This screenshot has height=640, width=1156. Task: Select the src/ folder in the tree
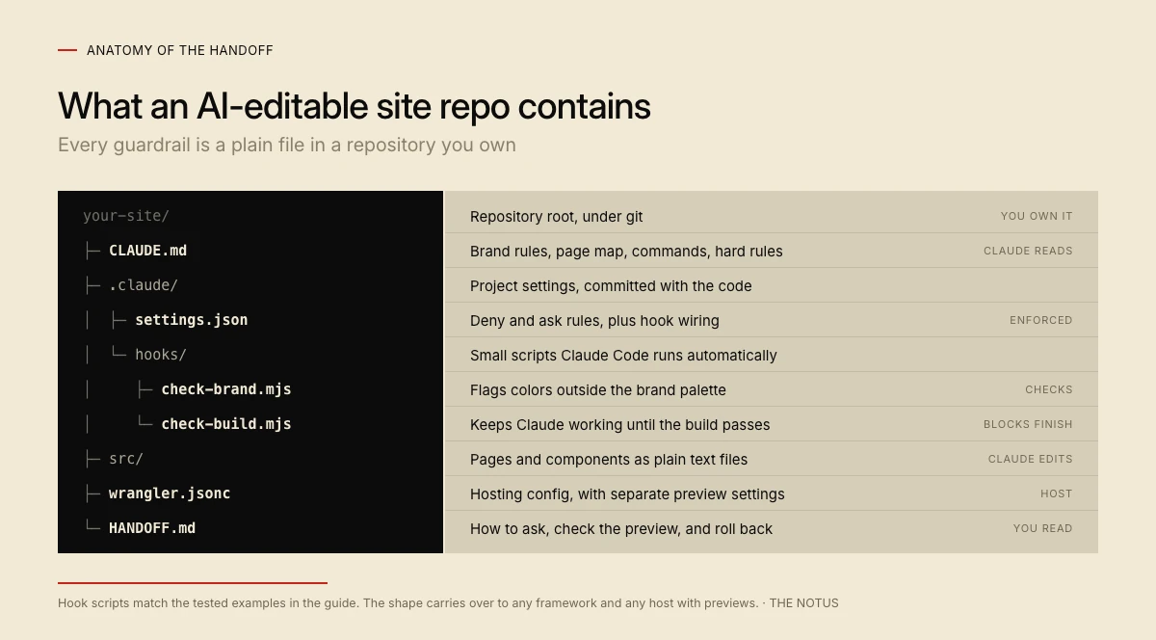point(126,459)
